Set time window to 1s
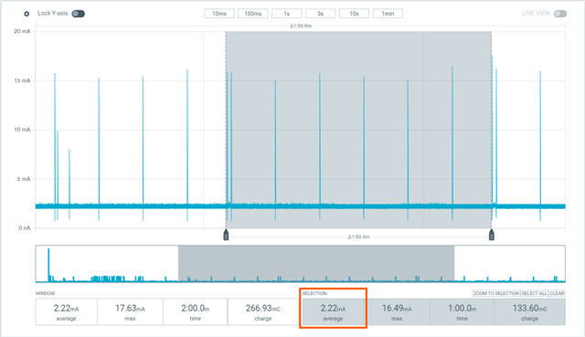Image resolution: width=585 pixels, height=337 pixels. coord(286,14)
